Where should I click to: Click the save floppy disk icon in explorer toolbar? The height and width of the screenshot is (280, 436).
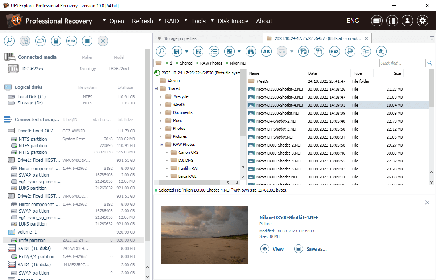(x=177, y=52)
